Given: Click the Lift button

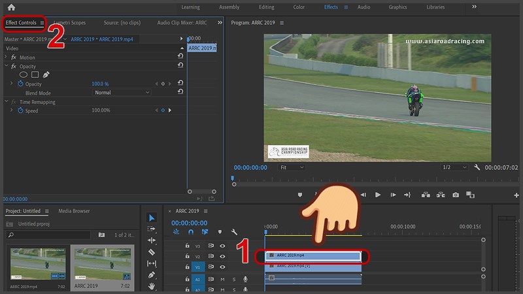Looking at the screenshot, I should click(426, 195).
